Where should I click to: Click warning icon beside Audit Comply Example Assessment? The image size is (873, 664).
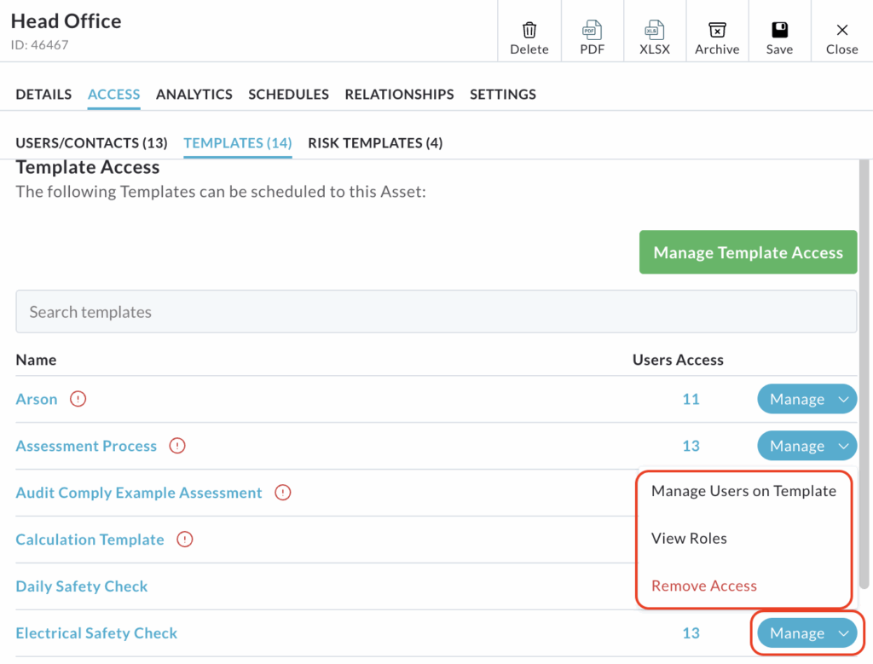tap(283, 493)
